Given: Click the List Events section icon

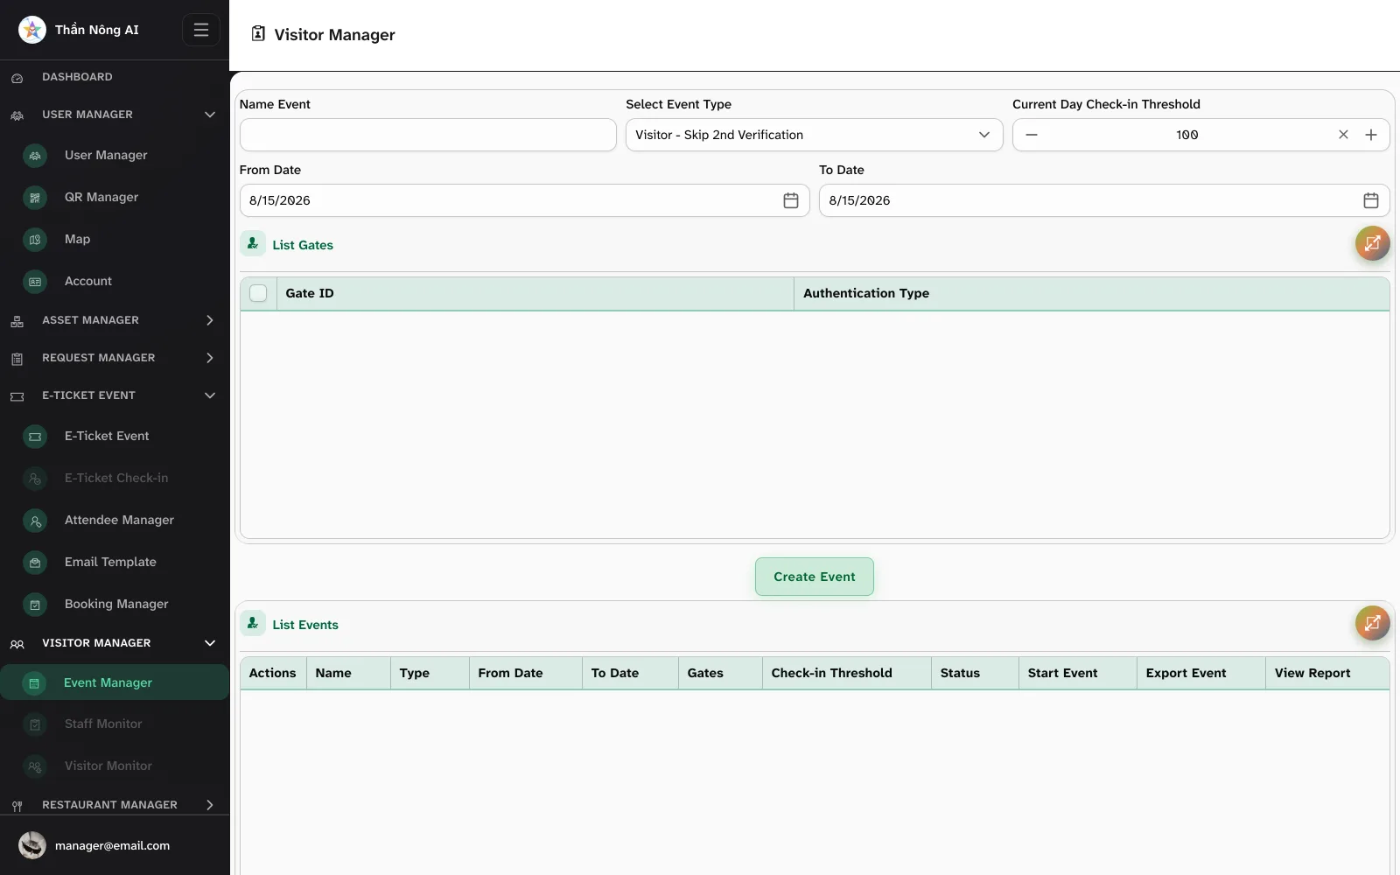Looking at the screenshot, I should (x=253, y=624).
